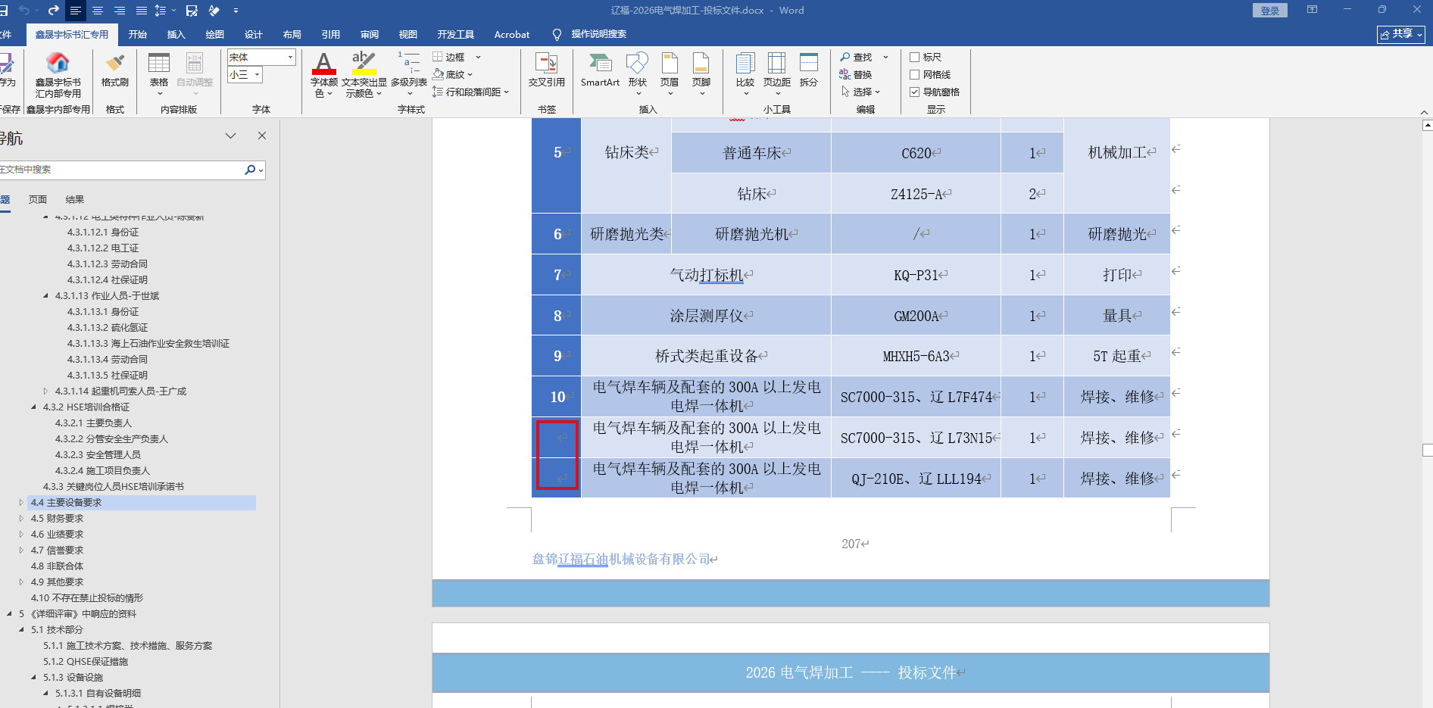Expand the 4.6 业绩要求 heading
1433x708 pixels.
coord(21,535)
